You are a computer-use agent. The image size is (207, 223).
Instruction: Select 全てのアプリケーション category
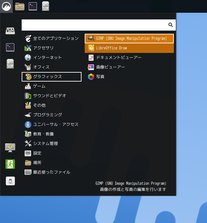[x=52, y=39]
